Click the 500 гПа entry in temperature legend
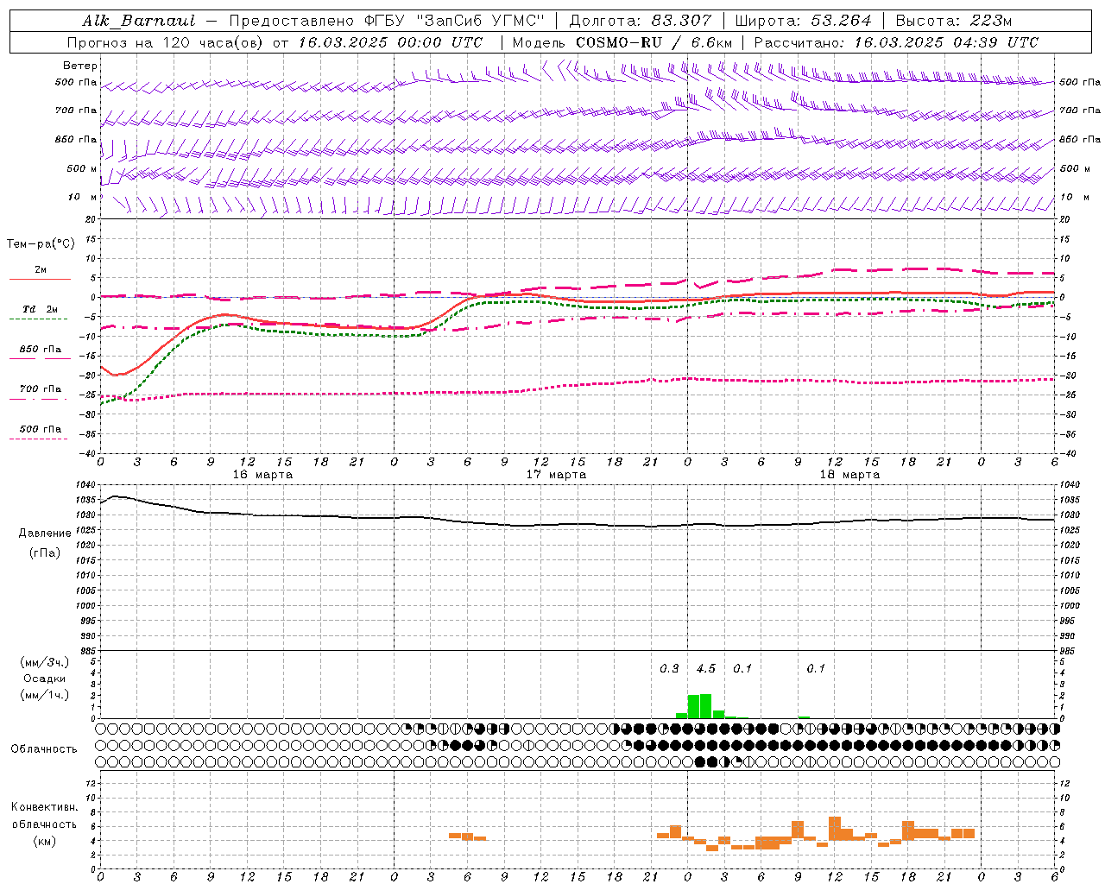The width and height of the screenshot is (1105, 884). (41, 429)
